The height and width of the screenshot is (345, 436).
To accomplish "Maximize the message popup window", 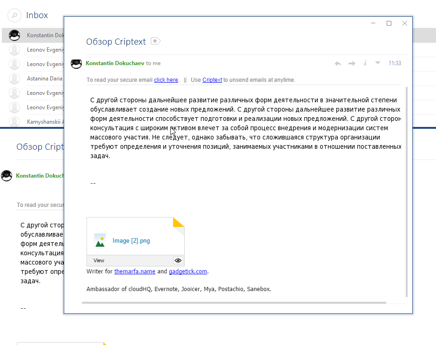I will (x=389, y=23).
